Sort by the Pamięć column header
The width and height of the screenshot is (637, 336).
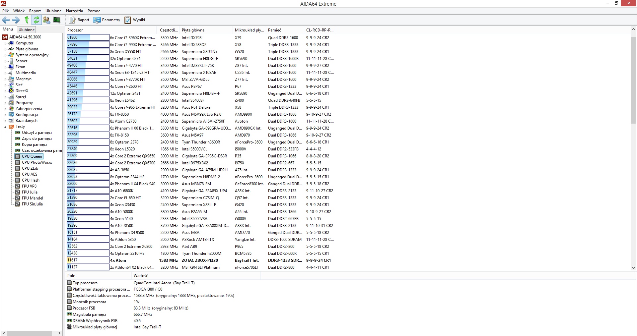coord(285,30)
